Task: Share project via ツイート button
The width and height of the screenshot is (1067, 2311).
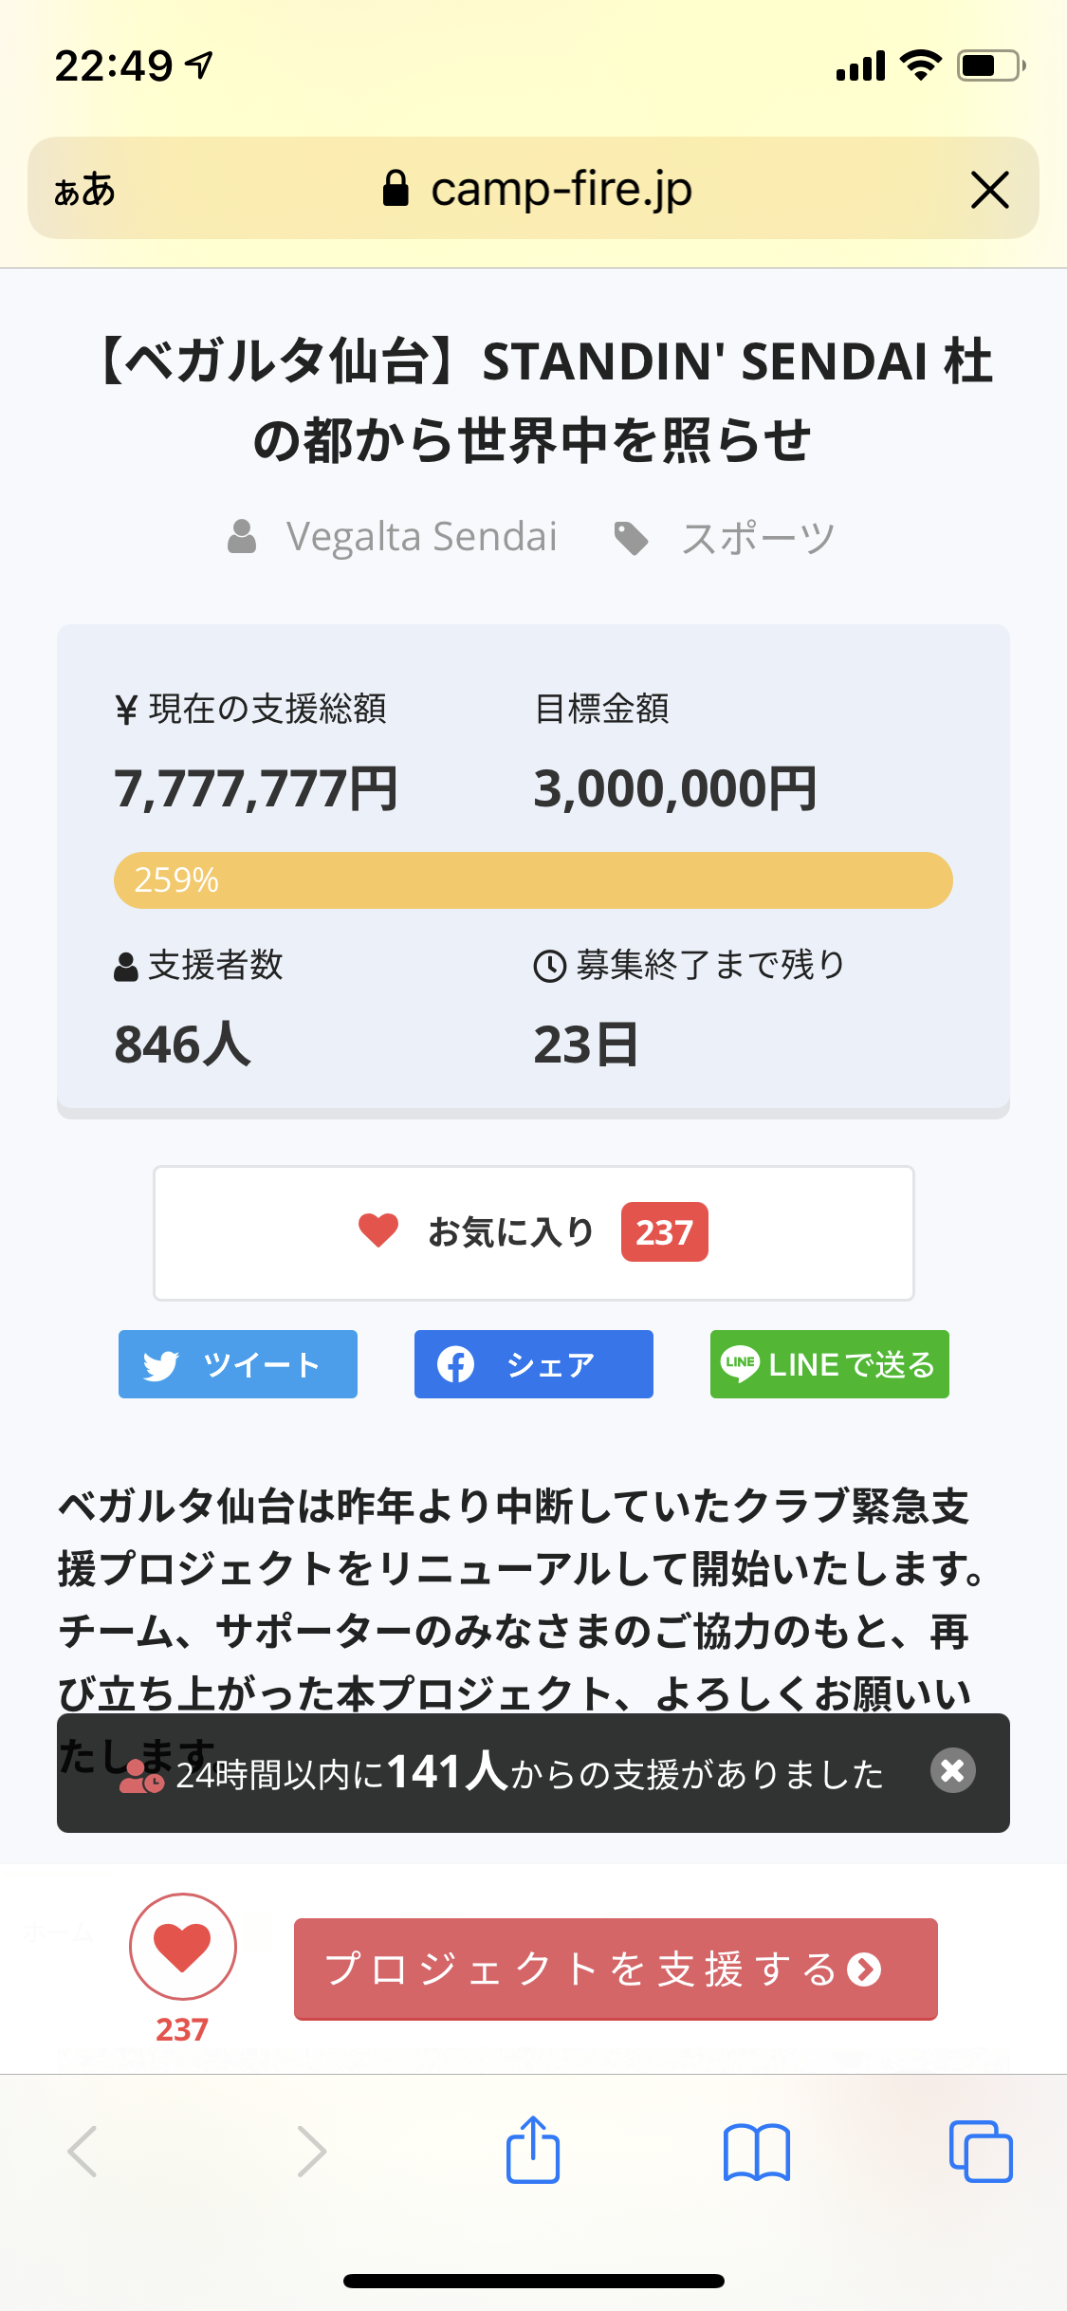Action: coord(238,1364)
